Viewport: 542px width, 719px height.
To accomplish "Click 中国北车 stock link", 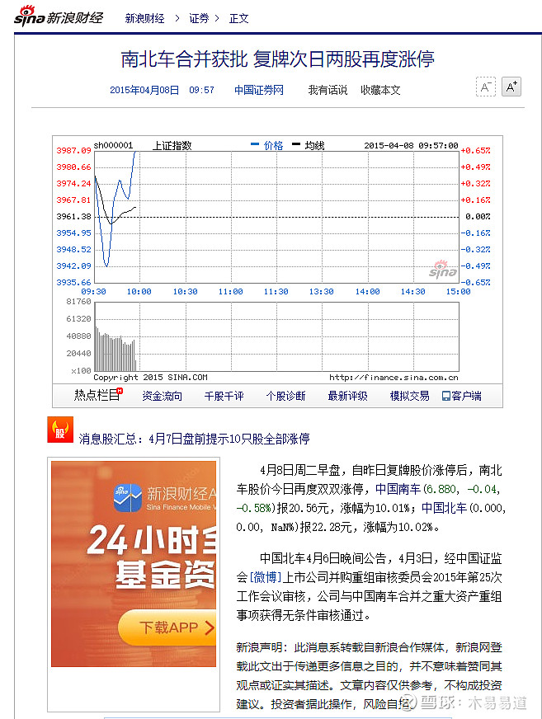I will [x=444, y=508].
